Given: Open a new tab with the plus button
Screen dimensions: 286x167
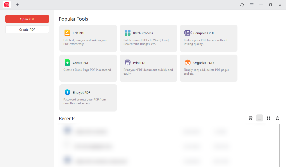Looking at the screenshot, I should pos(17,5).
